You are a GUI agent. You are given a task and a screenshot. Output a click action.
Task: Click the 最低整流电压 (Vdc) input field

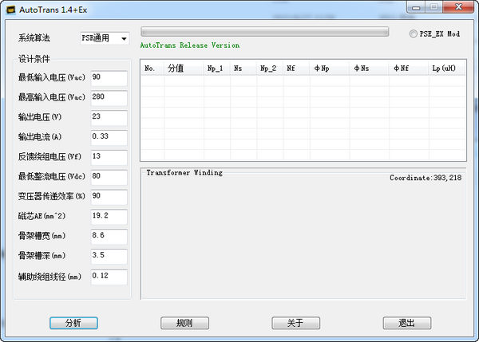click(x=109, y=178)
